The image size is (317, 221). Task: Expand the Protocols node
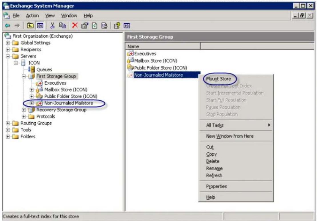pyautogui.click(x=24, y=116)
